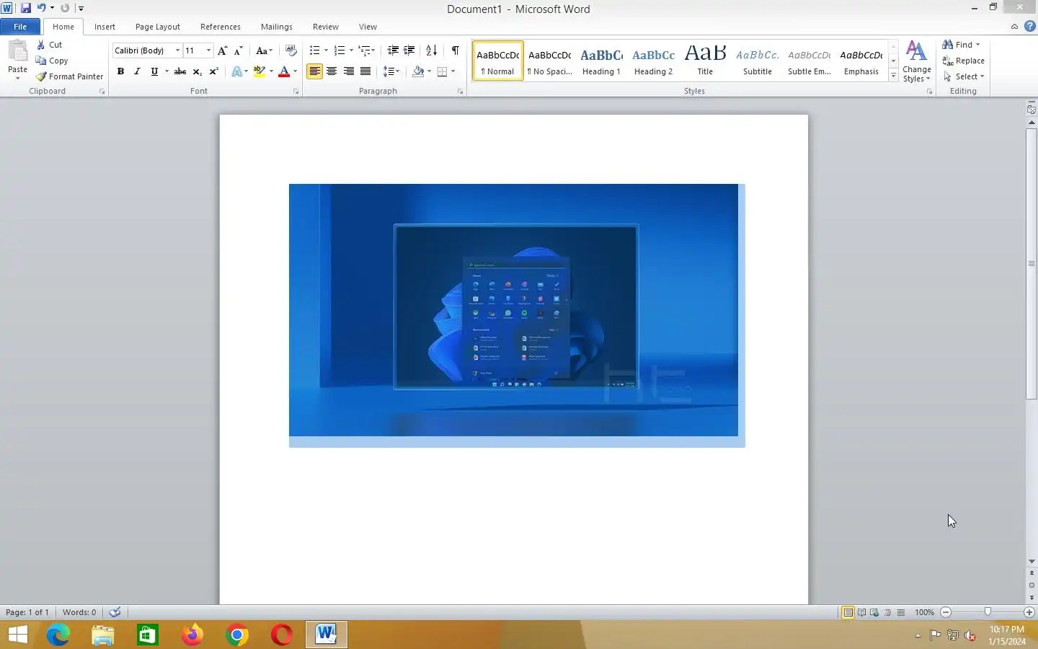Zoom out with the minus button
The width and height of the screenshot is (1038, 649).
pyautogui.click(x=946, y=612)
